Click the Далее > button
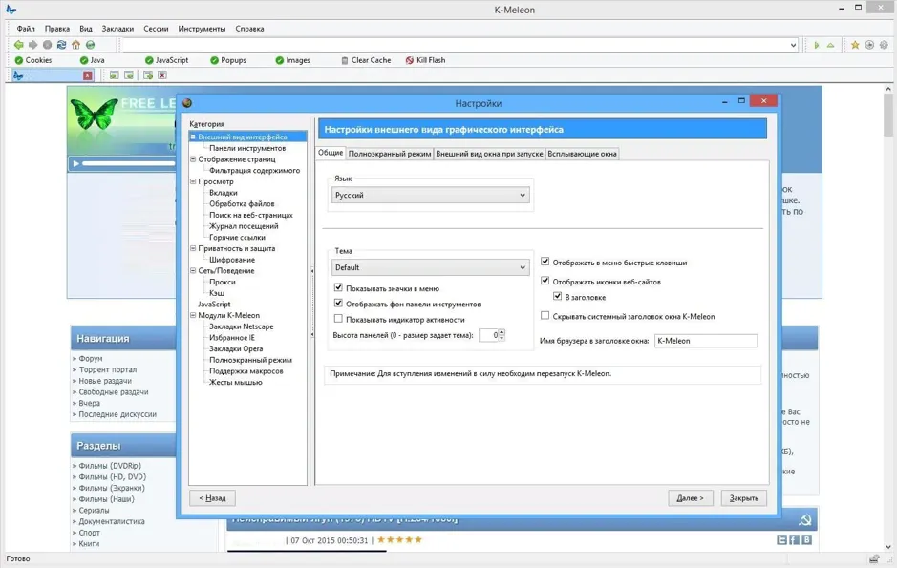 click(x=690, y=497)
